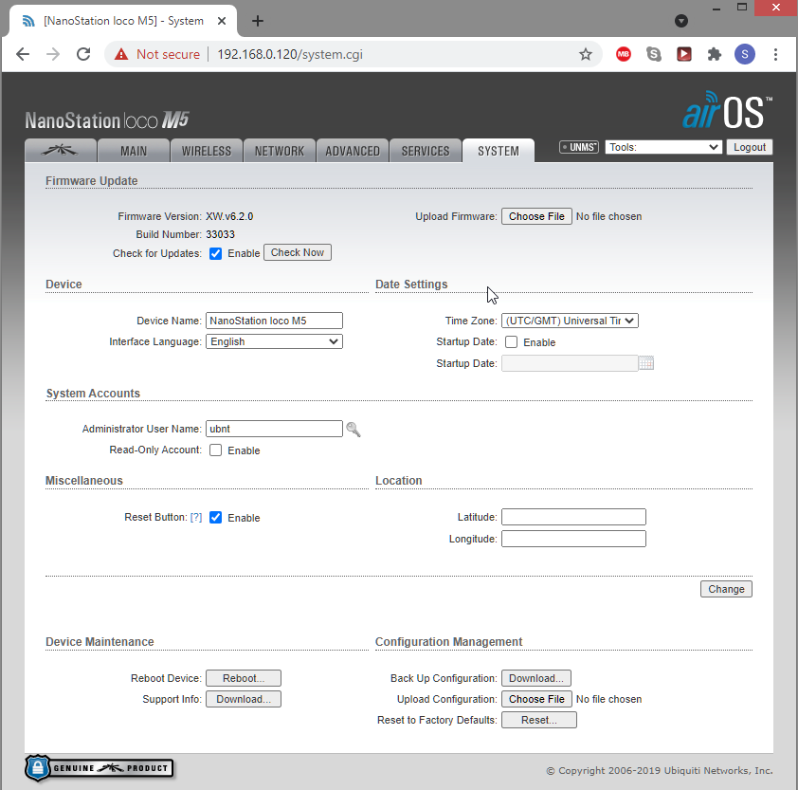Disable Check for Updates checkbox
Screen dimensions: 798x790
216,253
